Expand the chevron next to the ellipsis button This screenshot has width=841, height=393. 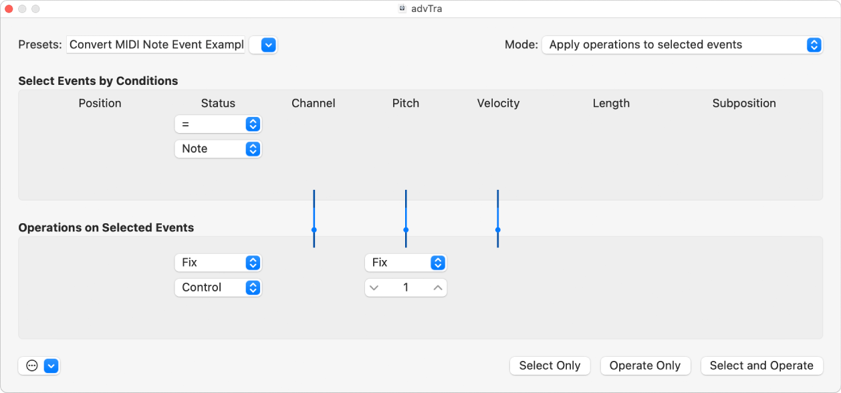(x=51, y=366)
